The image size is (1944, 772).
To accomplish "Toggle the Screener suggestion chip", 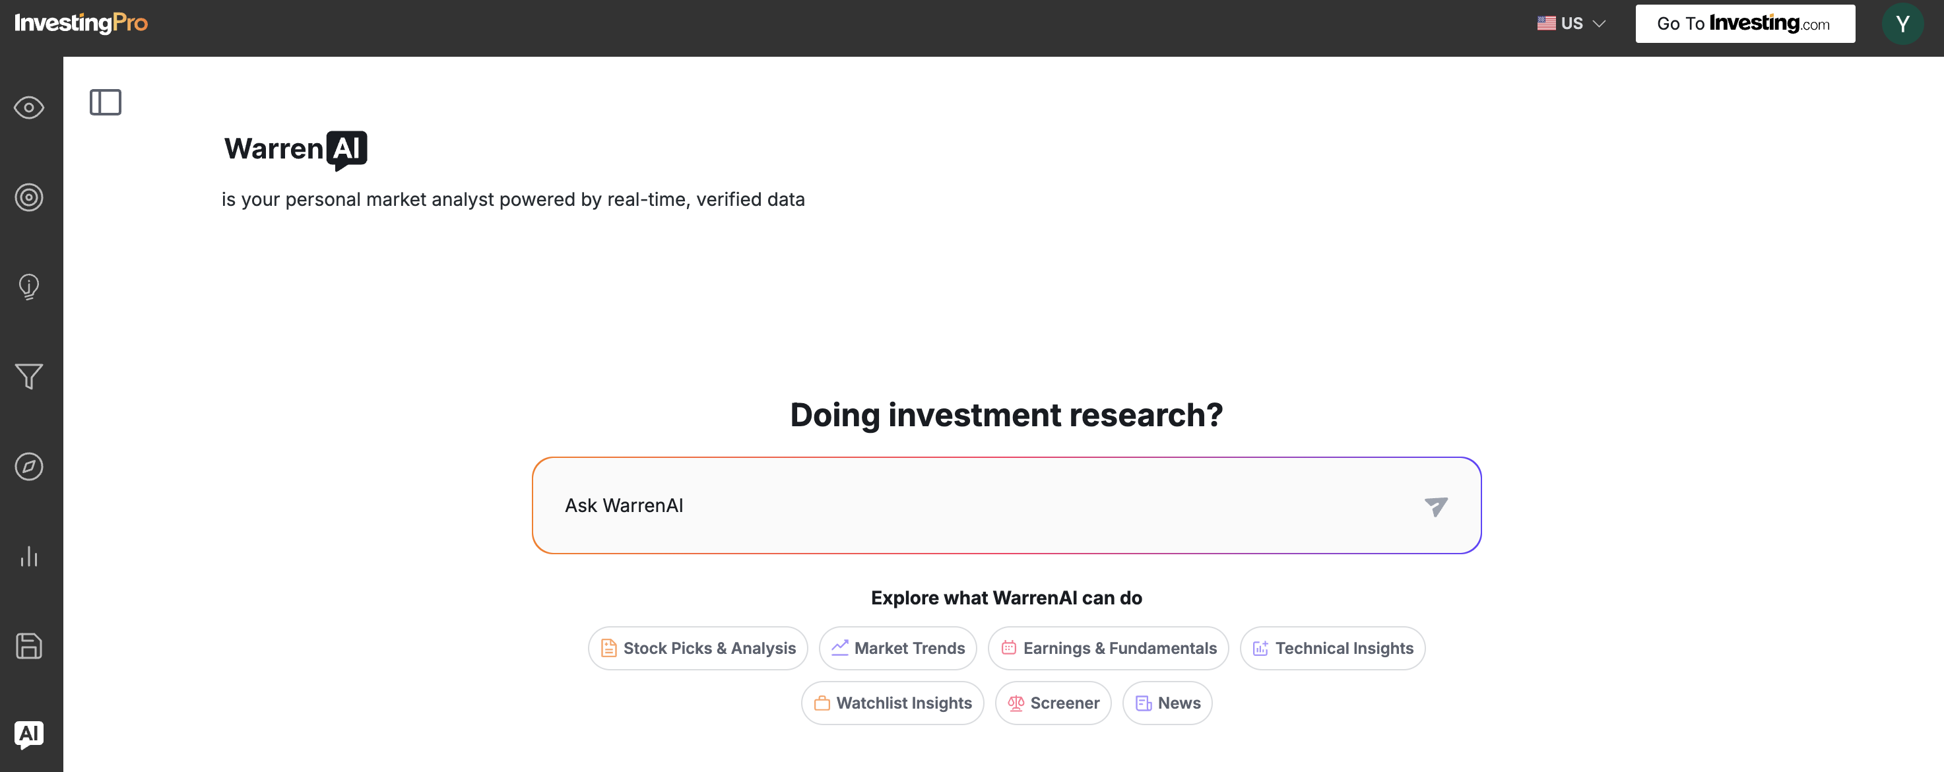I will 1054,703.
